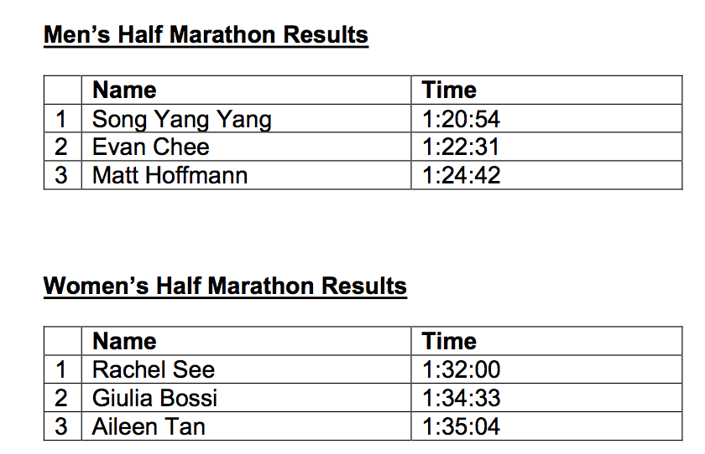This screenshot has width=705, height=454.
Task: Click the 1:35:04 time cell
Action: coord(461,426)
